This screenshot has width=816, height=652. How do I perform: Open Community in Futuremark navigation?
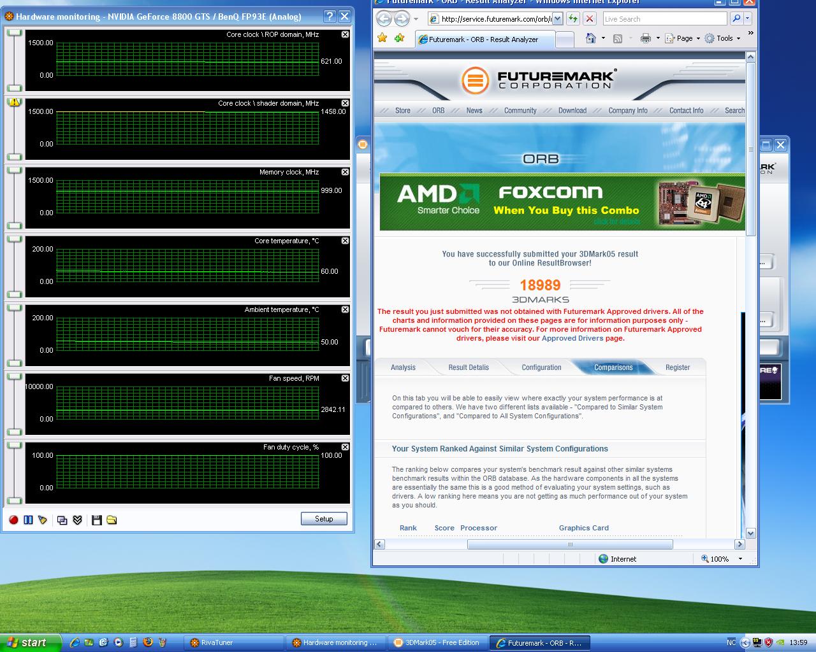(x=520, y=110)
